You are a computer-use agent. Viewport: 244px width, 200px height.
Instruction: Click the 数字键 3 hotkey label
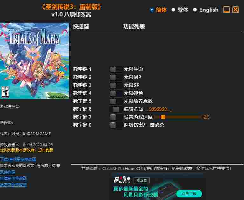point(82,85)
